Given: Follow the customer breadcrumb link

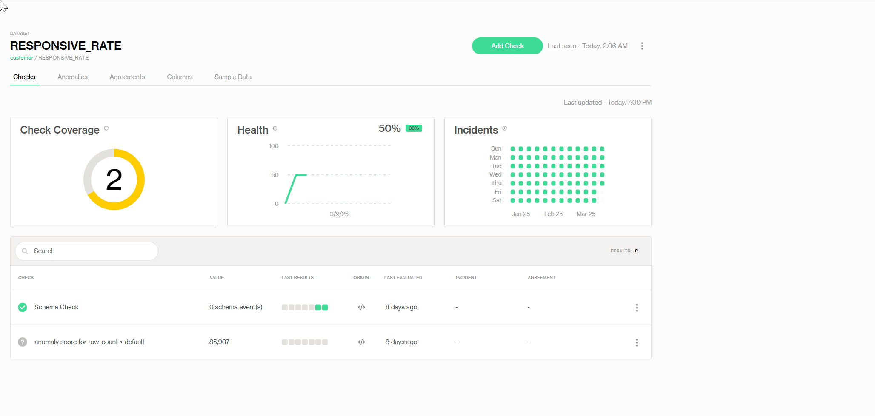Looking at the screenshot, I should 22,58.
